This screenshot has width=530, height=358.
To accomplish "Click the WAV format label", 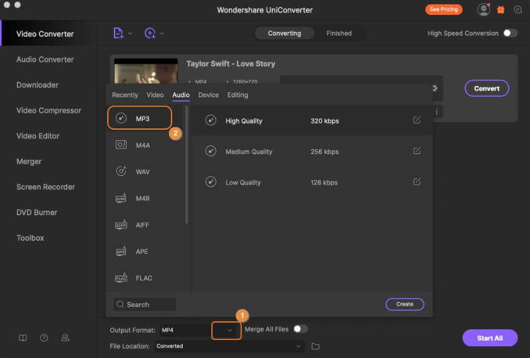I will click(x=143, y=172).
